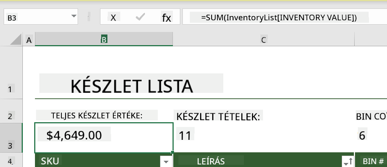Select column A header
The width and height of the screenshot is (387, 167).
point(29,40)
